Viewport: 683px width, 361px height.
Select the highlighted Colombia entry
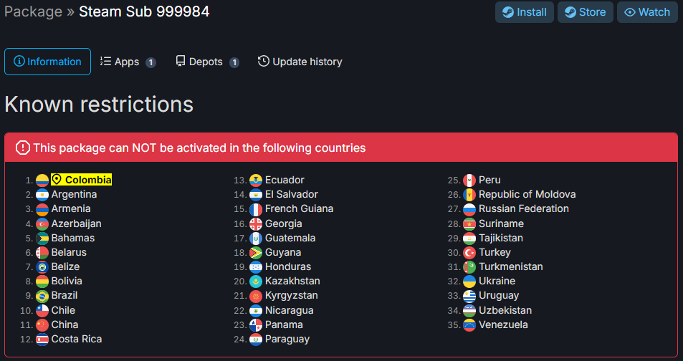click(82, 179)
